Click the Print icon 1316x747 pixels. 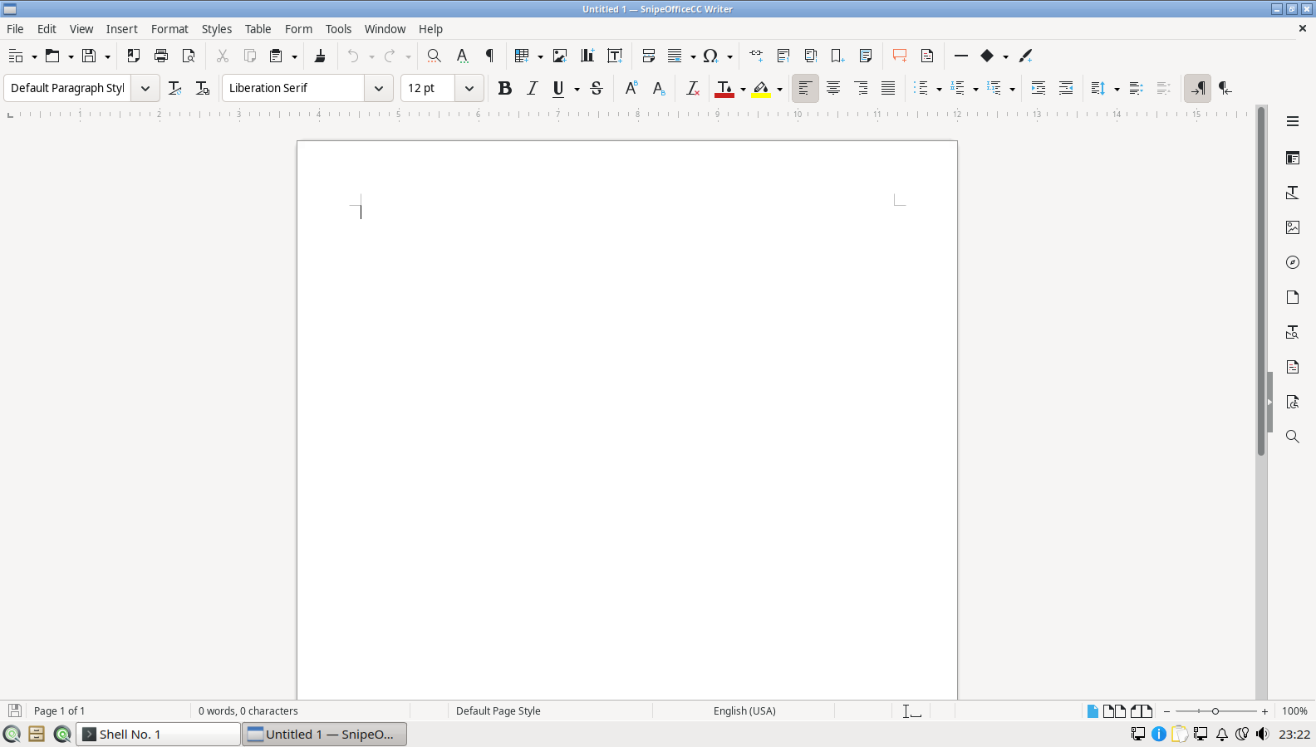pos(161,56)
